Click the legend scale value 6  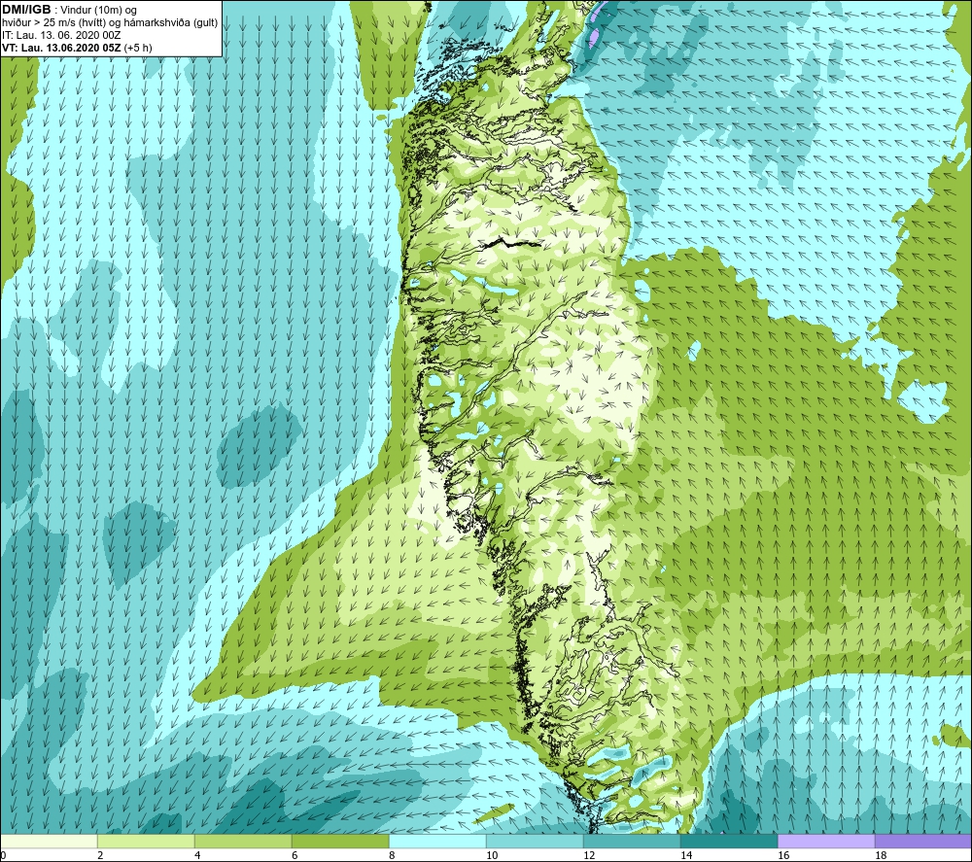pos(295,855)
